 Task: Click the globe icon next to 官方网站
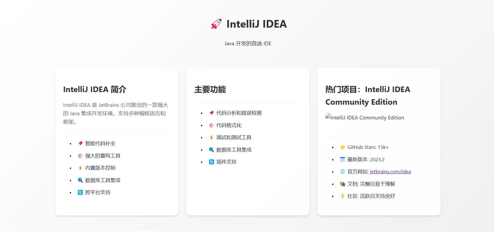(x=343, y=172)
